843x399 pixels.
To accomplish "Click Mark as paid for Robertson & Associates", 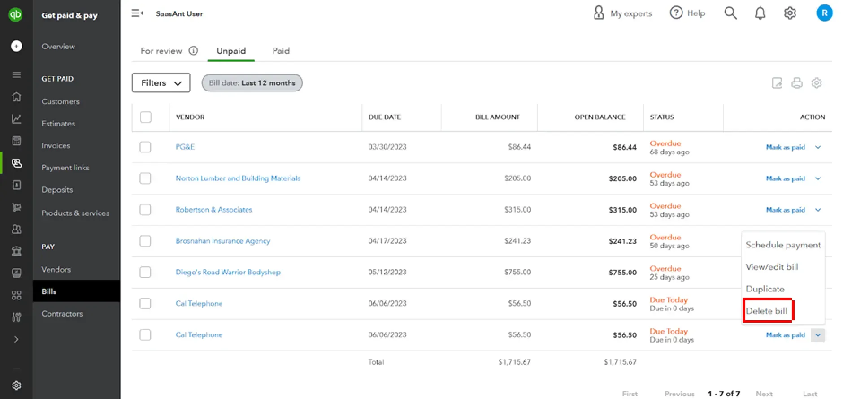I will pos(785,210).
